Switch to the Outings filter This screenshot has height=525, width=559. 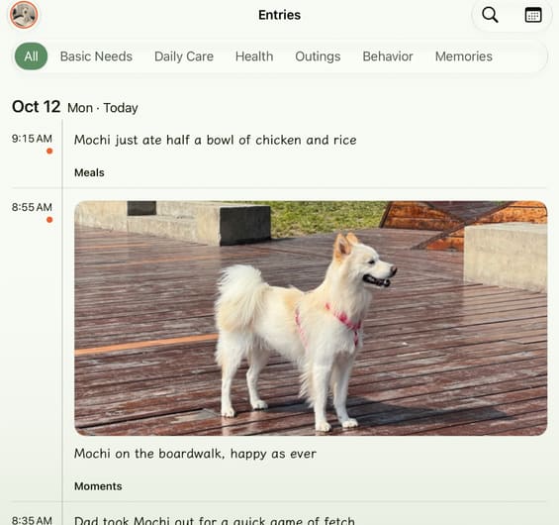click(x=318, y=56)
